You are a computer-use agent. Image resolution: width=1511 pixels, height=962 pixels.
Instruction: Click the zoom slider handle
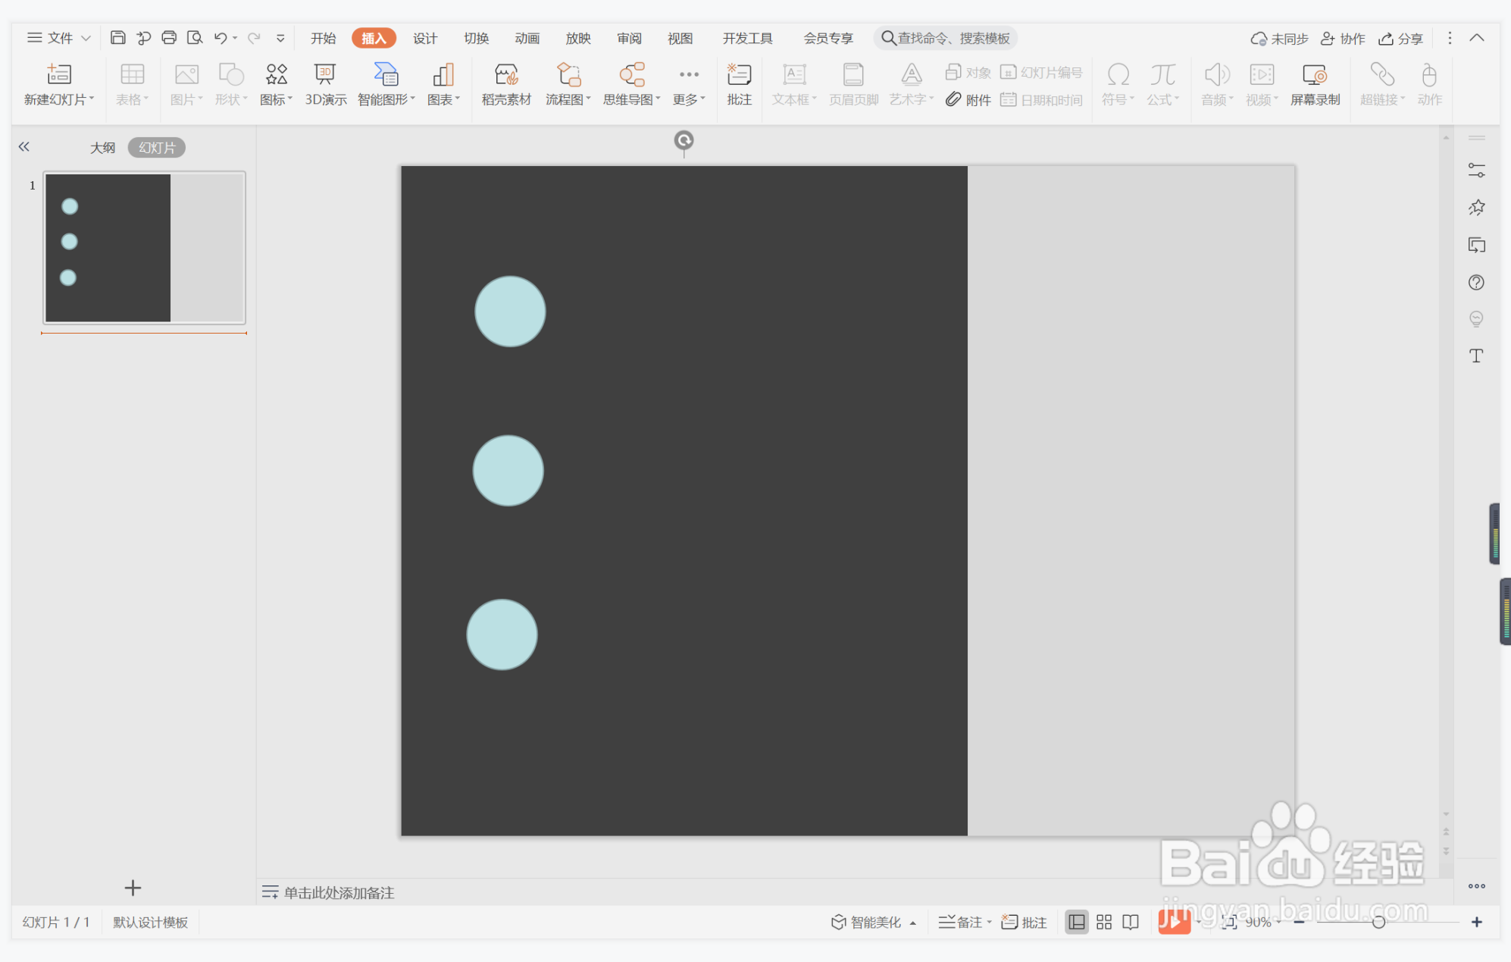(1378, 922)
